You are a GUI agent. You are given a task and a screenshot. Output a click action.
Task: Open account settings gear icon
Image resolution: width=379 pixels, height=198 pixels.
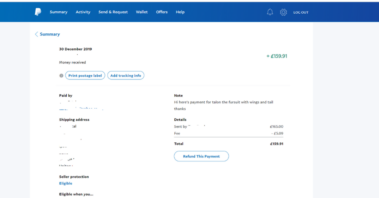point(283,12)
